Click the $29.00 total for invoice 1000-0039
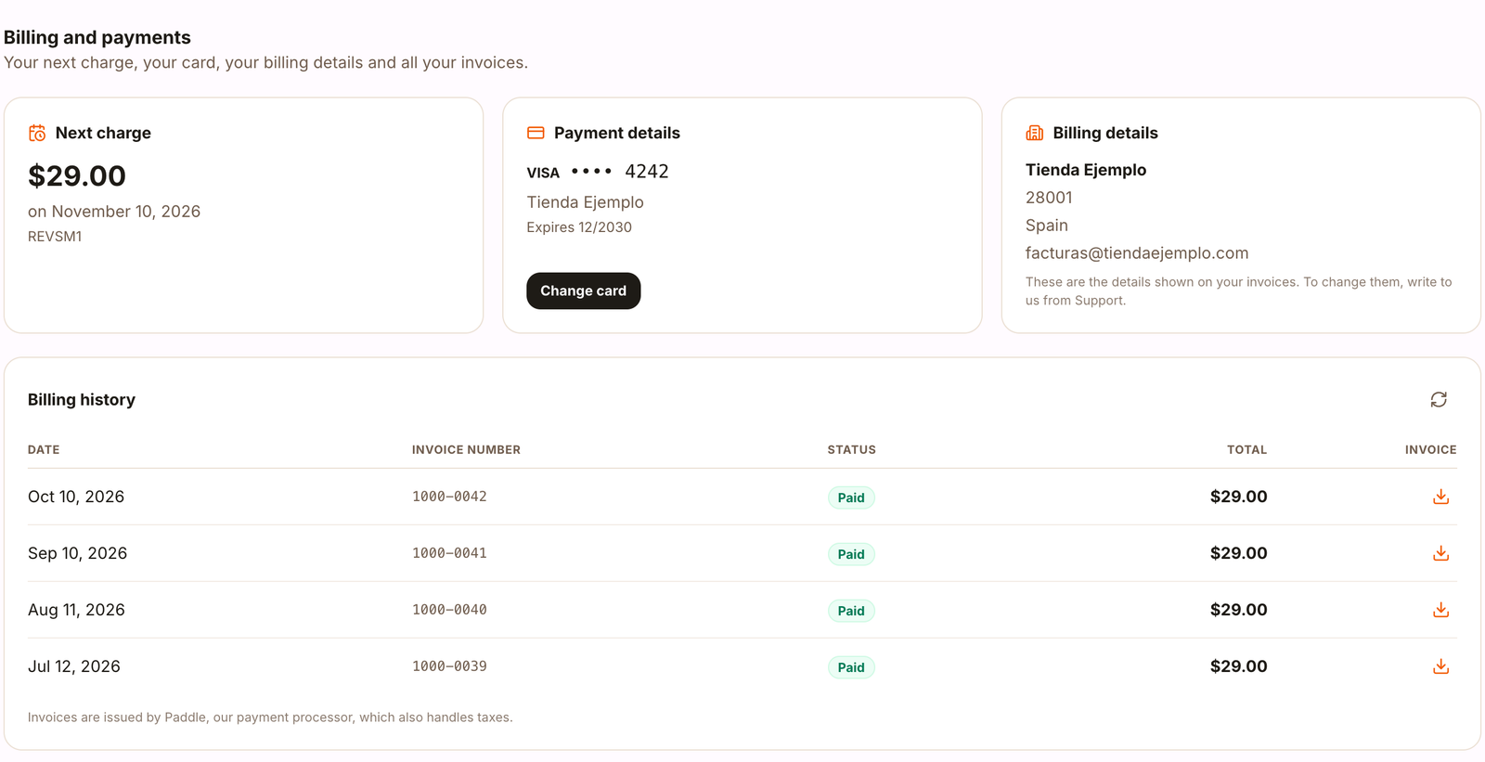The height and width of the screenshot is (762, 1485). [1238, 666]
